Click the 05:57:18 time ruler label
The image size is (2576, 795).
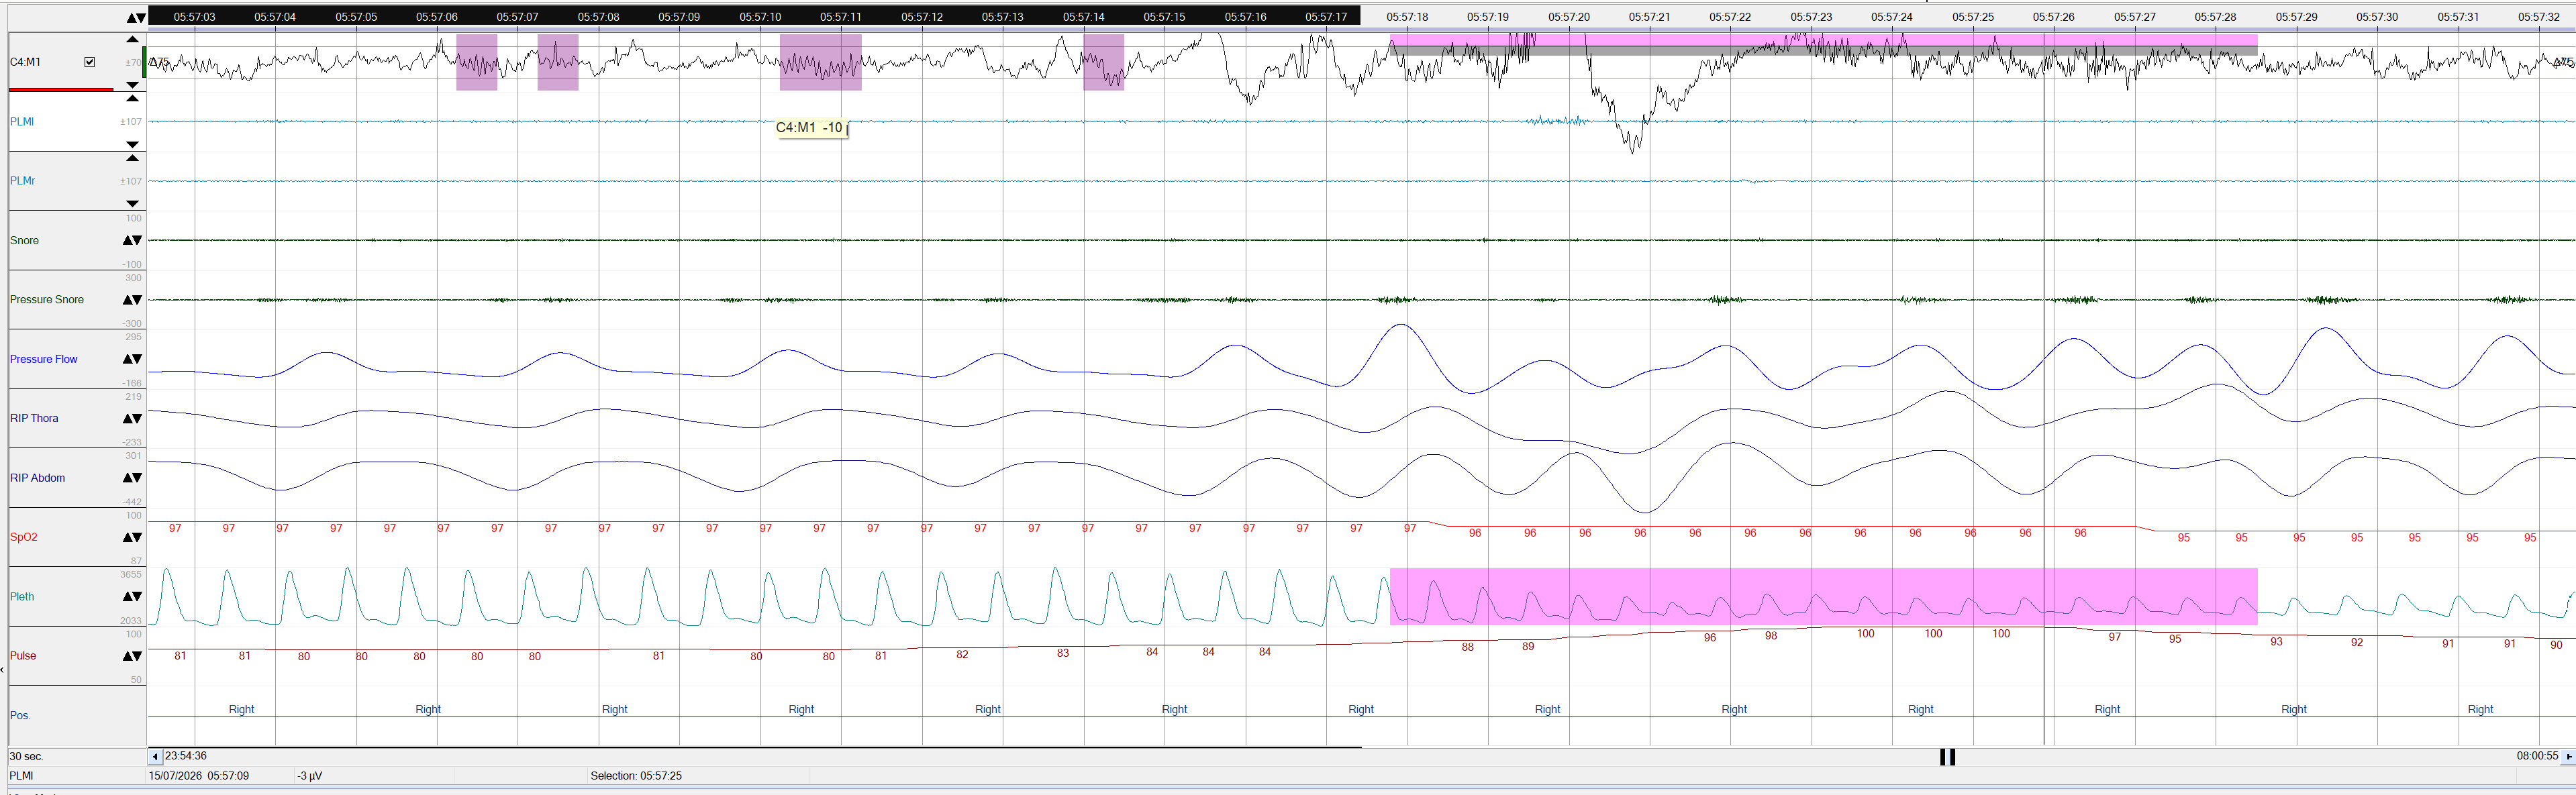tap(1407, 17)
